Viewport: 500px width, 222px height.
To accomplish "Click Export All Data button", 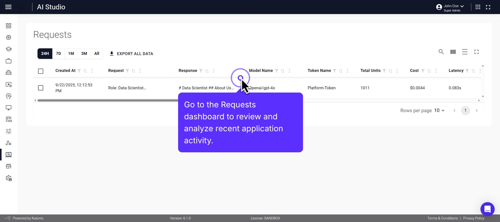I will pos(131,54).
